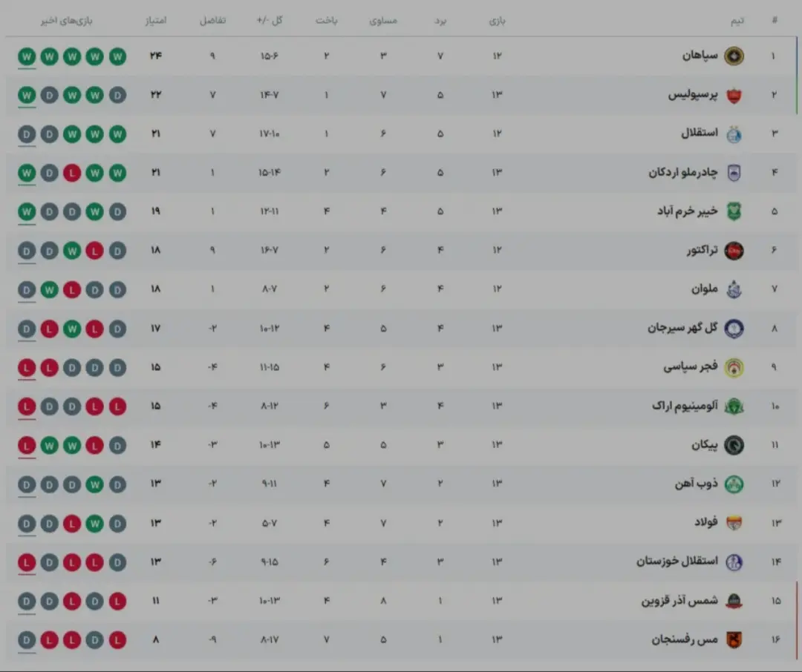
Task: Click the Fajr Sepasi (فجر سپاسی) team name
Action: 691,367
